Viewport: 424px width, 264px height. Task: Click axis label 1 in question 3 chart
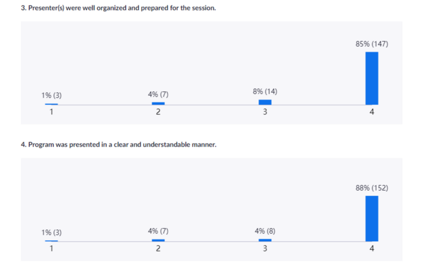point(52,112)
